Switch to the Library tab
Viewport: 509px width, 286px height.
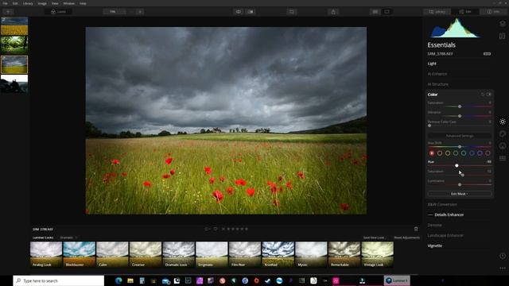[437, 12]
